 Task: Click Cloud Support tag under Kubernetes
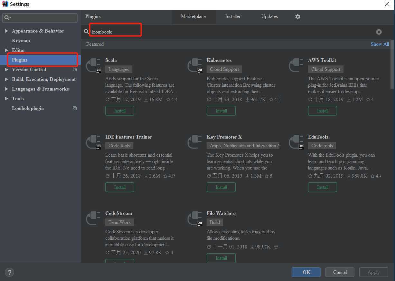click(224, 69)
